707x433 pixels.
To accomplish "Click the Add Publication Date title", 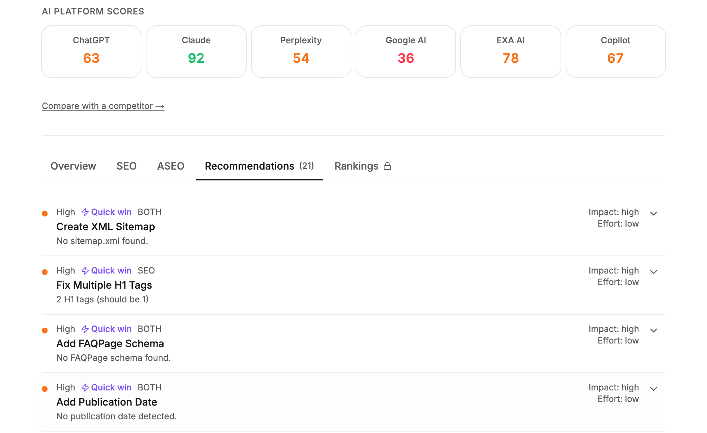I will 107,402.
